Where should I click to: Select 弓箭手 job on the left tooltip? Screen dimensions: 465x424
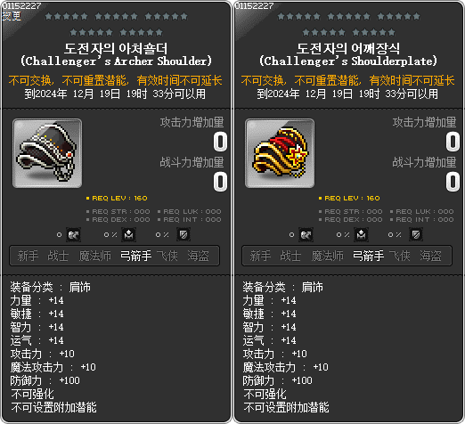point(135,256)
